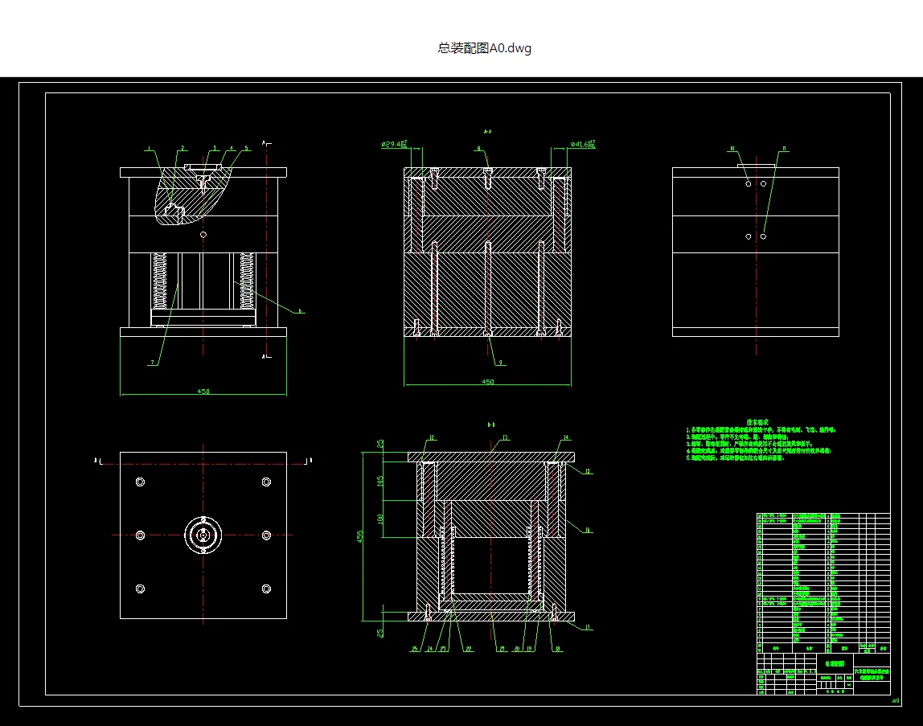Click the 450 dimension under section A-A view
The width and height of the screenshot is (923, 726).
[x=487, y=382]
